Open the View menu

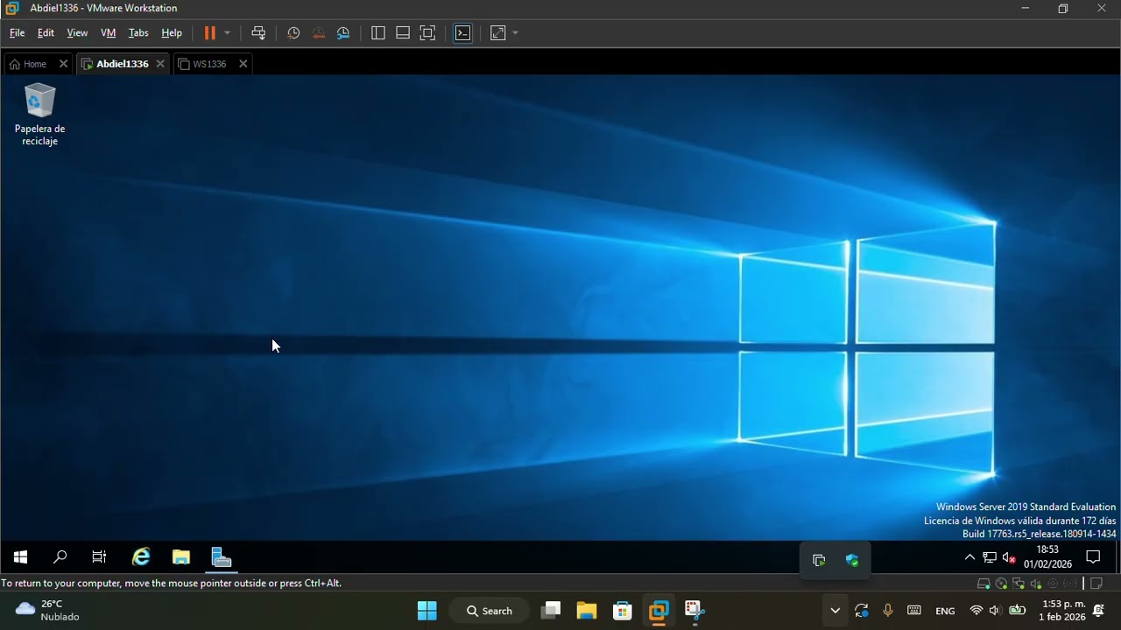77,33
